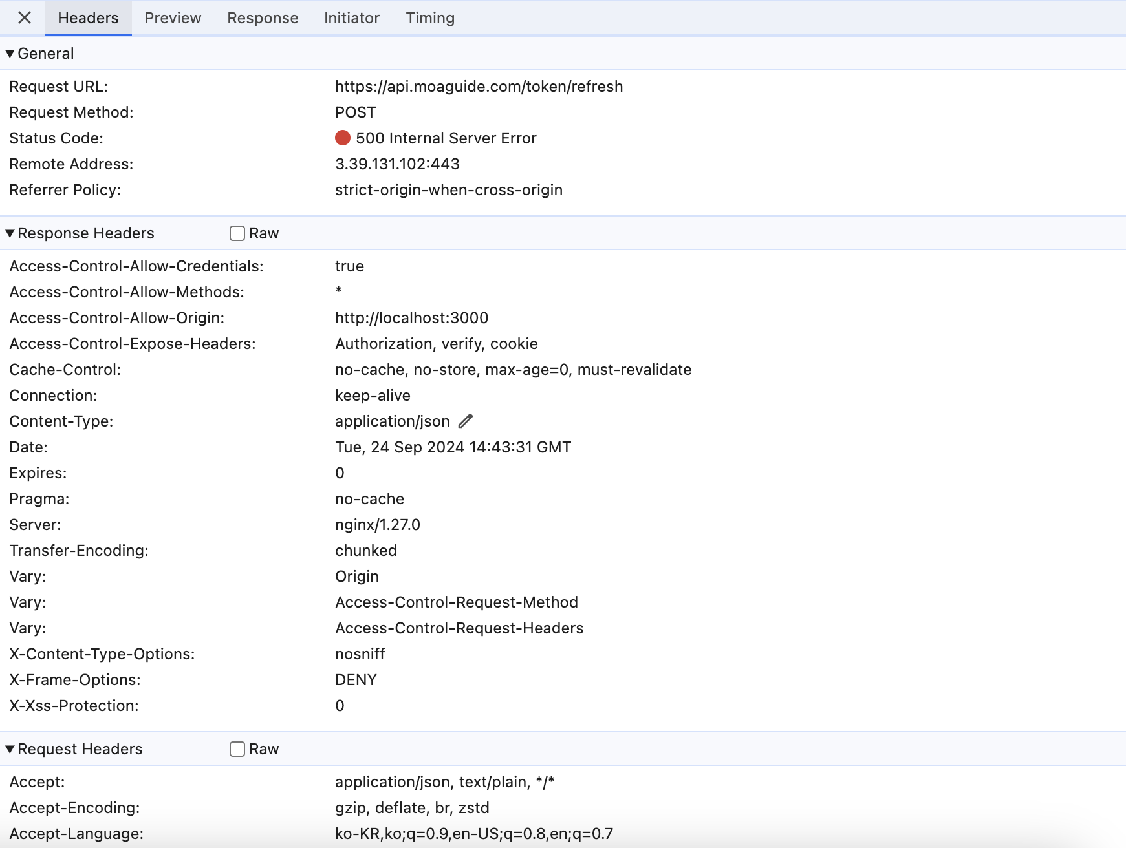The height and width of the screenshot is (848, 1126).
Task: Click the nginx/1.27.0 server value
Action: click(378, 525)
